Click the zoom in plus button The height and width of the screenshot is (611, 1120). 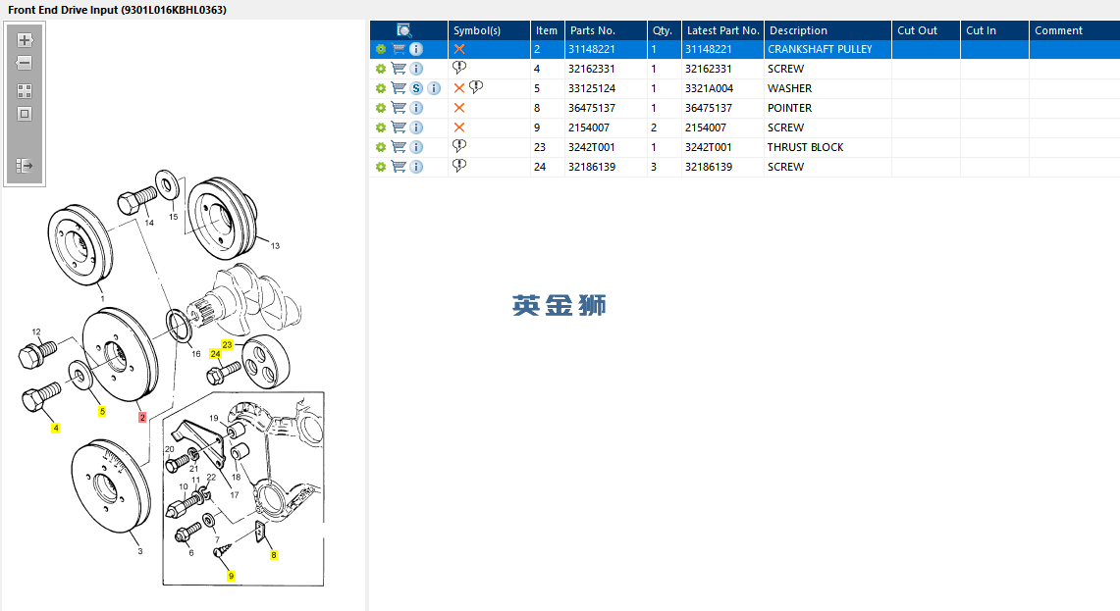tap(25, 40)
